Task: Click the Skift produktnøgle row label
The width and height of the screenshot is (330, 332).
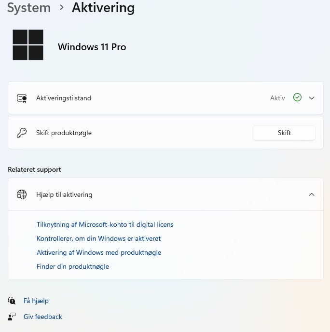Action: pos(64,133)
